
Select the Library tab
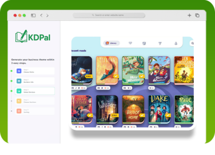(x=111, y=43)
